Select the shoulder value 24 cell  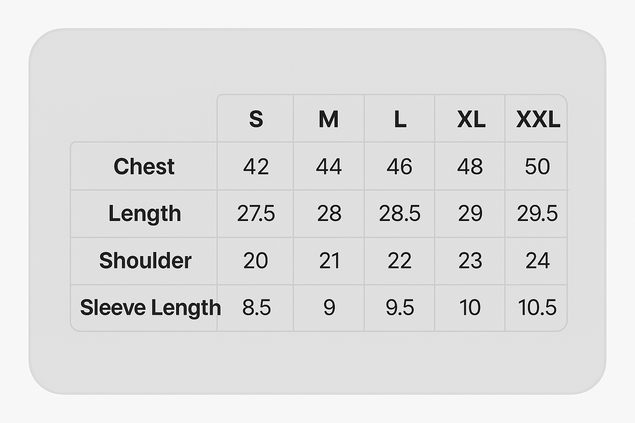537,261
